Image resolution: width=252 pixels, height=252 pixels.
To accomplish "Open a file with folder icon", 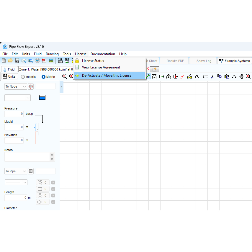I will coord(10,60).
